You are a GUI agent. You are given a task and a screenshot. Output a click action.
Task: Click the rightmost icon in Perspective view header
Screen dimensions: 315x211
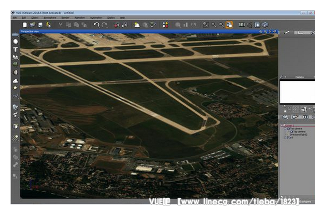pyautogui.click(x=274, y=32)
